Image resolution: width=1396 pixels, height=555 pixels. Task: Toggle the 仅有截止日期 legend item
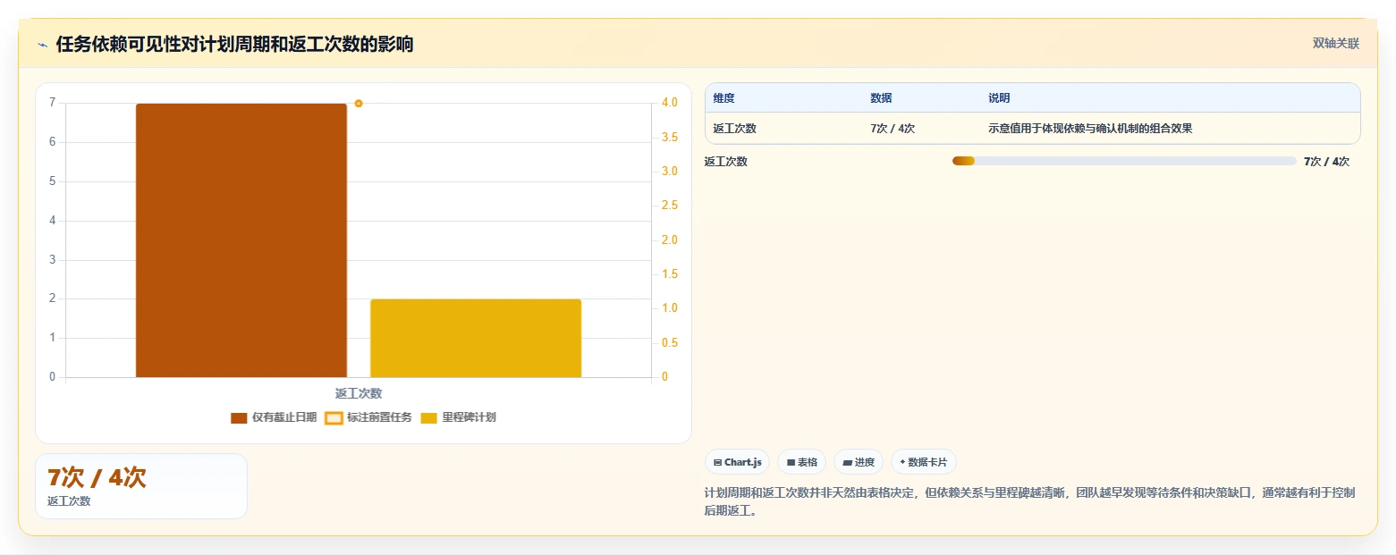pos(274,417)
